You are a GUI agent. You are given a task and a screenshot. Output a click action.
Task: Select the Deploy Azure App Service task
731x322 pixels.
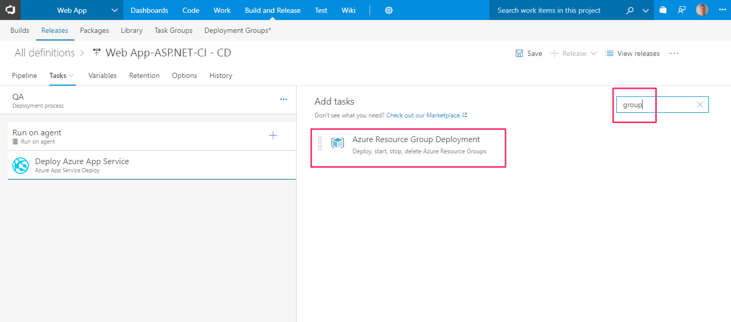82,165
